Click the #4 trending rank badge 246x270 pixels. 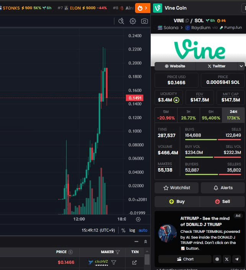point(221,21)
